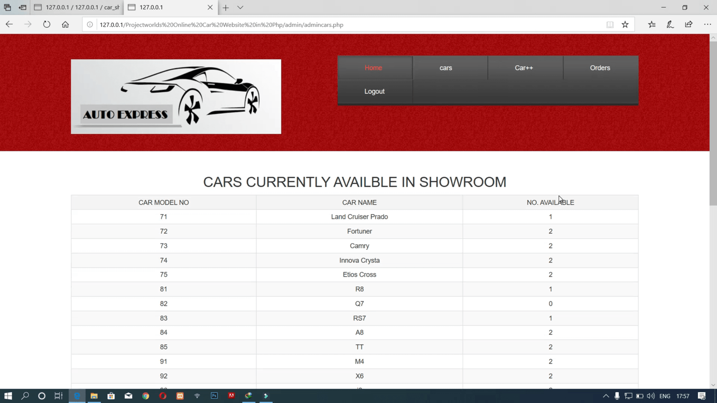Viewport: 717px width, 403px height.
Task: Go back with the back arrow
Action: [9, 25]
